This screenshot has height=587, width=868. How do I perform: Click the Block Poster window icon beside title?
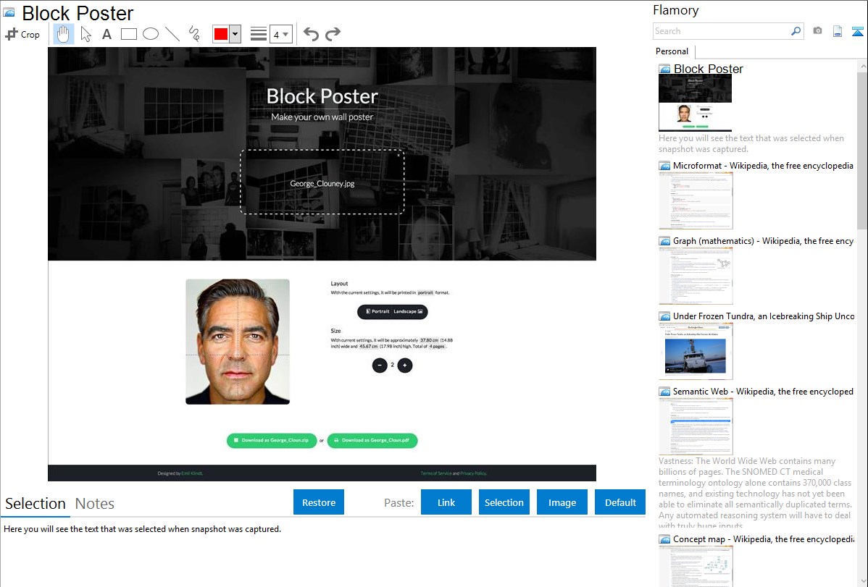point(9,12)
